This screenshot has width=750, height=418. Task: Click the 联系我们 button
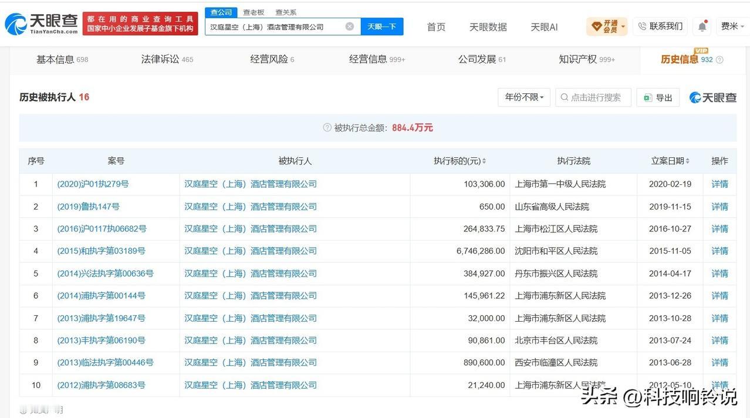[660, 26]
